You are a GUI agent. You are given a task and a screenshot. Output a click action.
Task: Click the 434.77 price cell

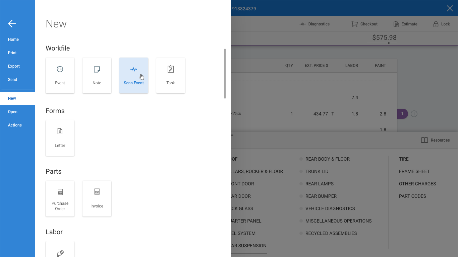pos(321,114)
